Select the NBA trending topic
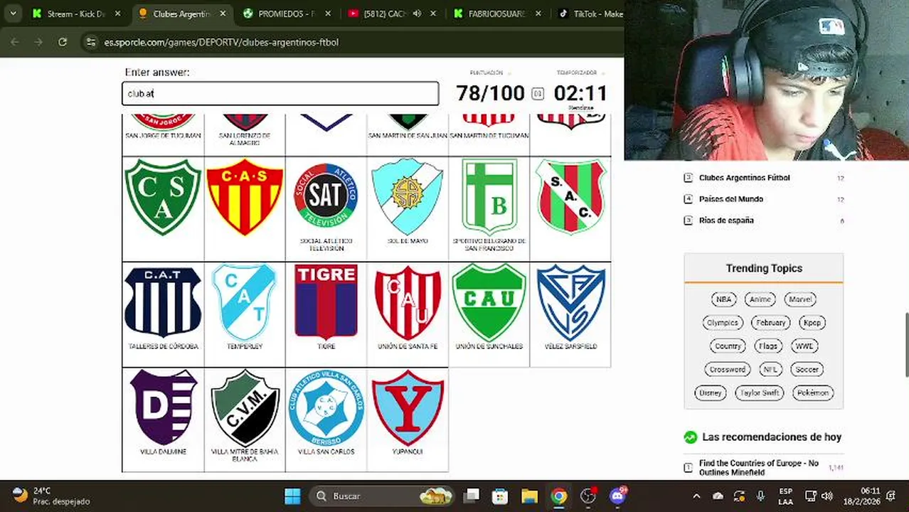 point(723,299)
